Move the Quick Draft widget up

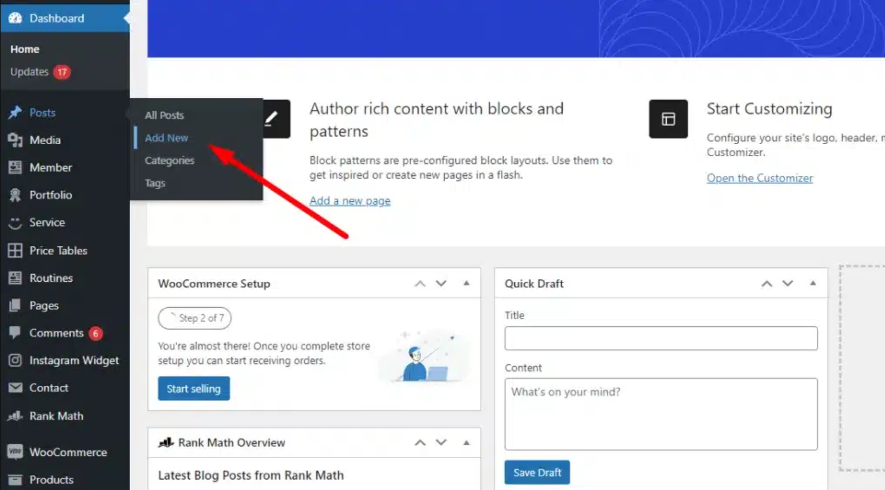coord(766,283)
